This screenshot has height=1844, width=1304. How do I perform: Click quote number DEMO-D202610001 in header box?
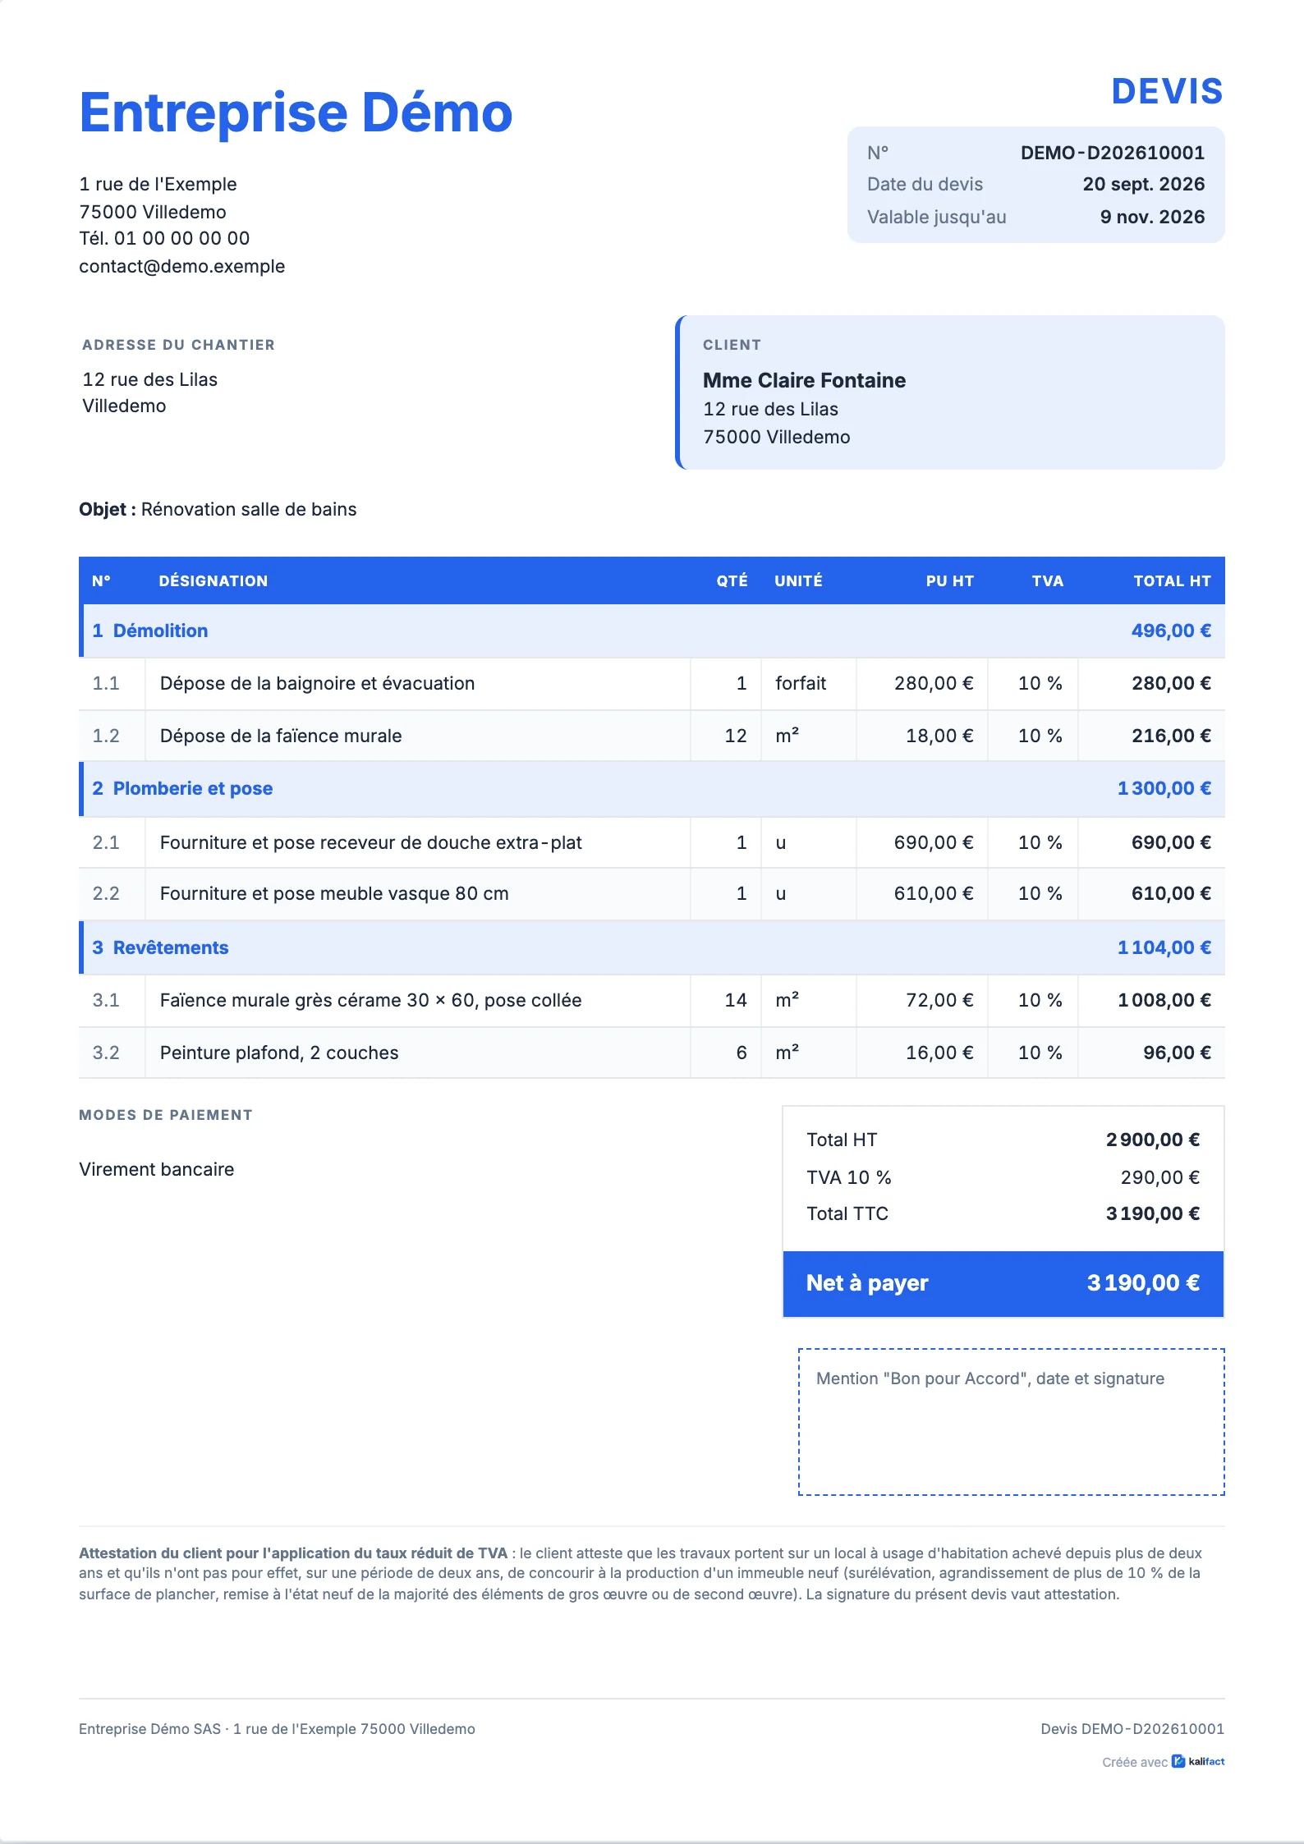pos(1112,153)
